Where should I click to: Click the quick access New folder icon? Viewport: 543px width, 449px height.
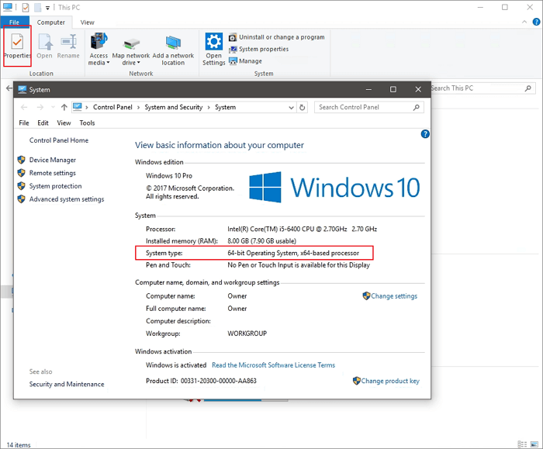click(38, 7)
